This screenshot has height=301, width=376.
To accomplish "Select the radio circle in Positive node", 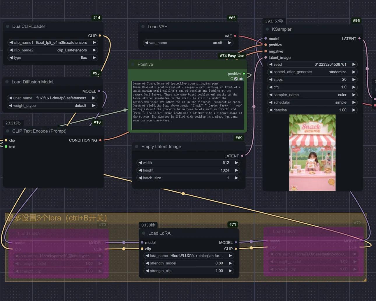I will coord(232,79).
